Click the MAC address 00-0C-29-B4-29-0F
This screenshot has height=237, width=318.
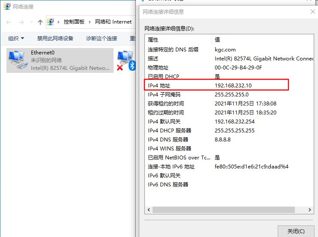238,68
